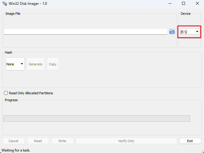The height and width of the screenshot is (153, 204).
Task: Click the 'Hash' group label
Action: (8, 52)
